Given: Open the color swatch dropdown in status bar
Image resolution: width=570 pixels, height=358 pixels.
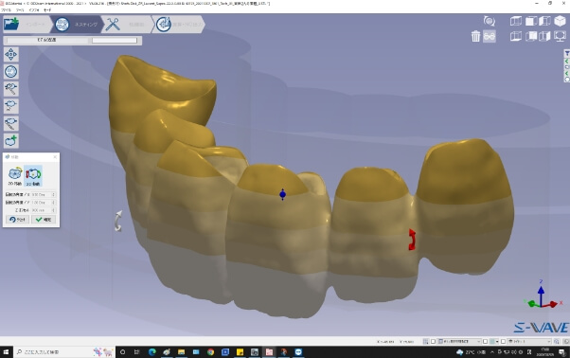Looking at the screenshot, I should 494,341.
